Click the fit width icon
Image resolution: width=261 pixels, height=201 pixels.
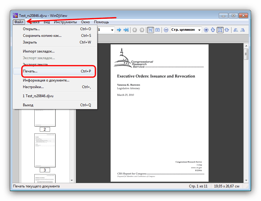pos(227,30)
